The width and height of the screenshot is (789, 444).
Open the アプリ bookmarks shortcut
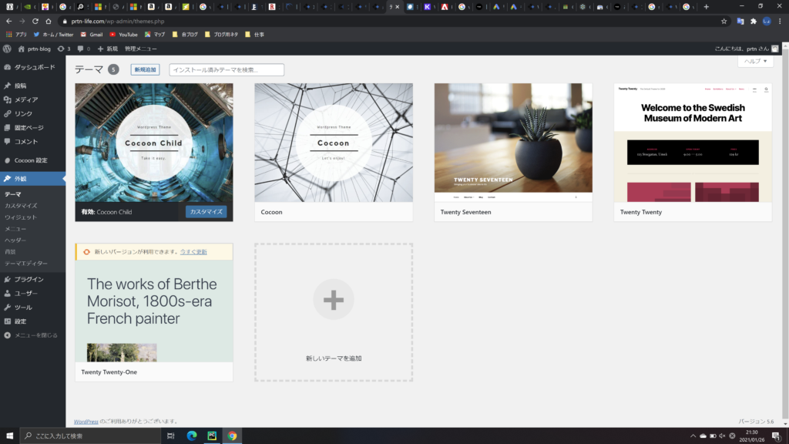tap(16, 35)
